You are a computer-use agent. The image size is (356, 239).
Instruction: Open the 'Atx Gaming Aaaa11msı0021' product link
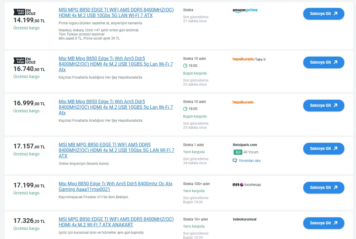point(116,187)
